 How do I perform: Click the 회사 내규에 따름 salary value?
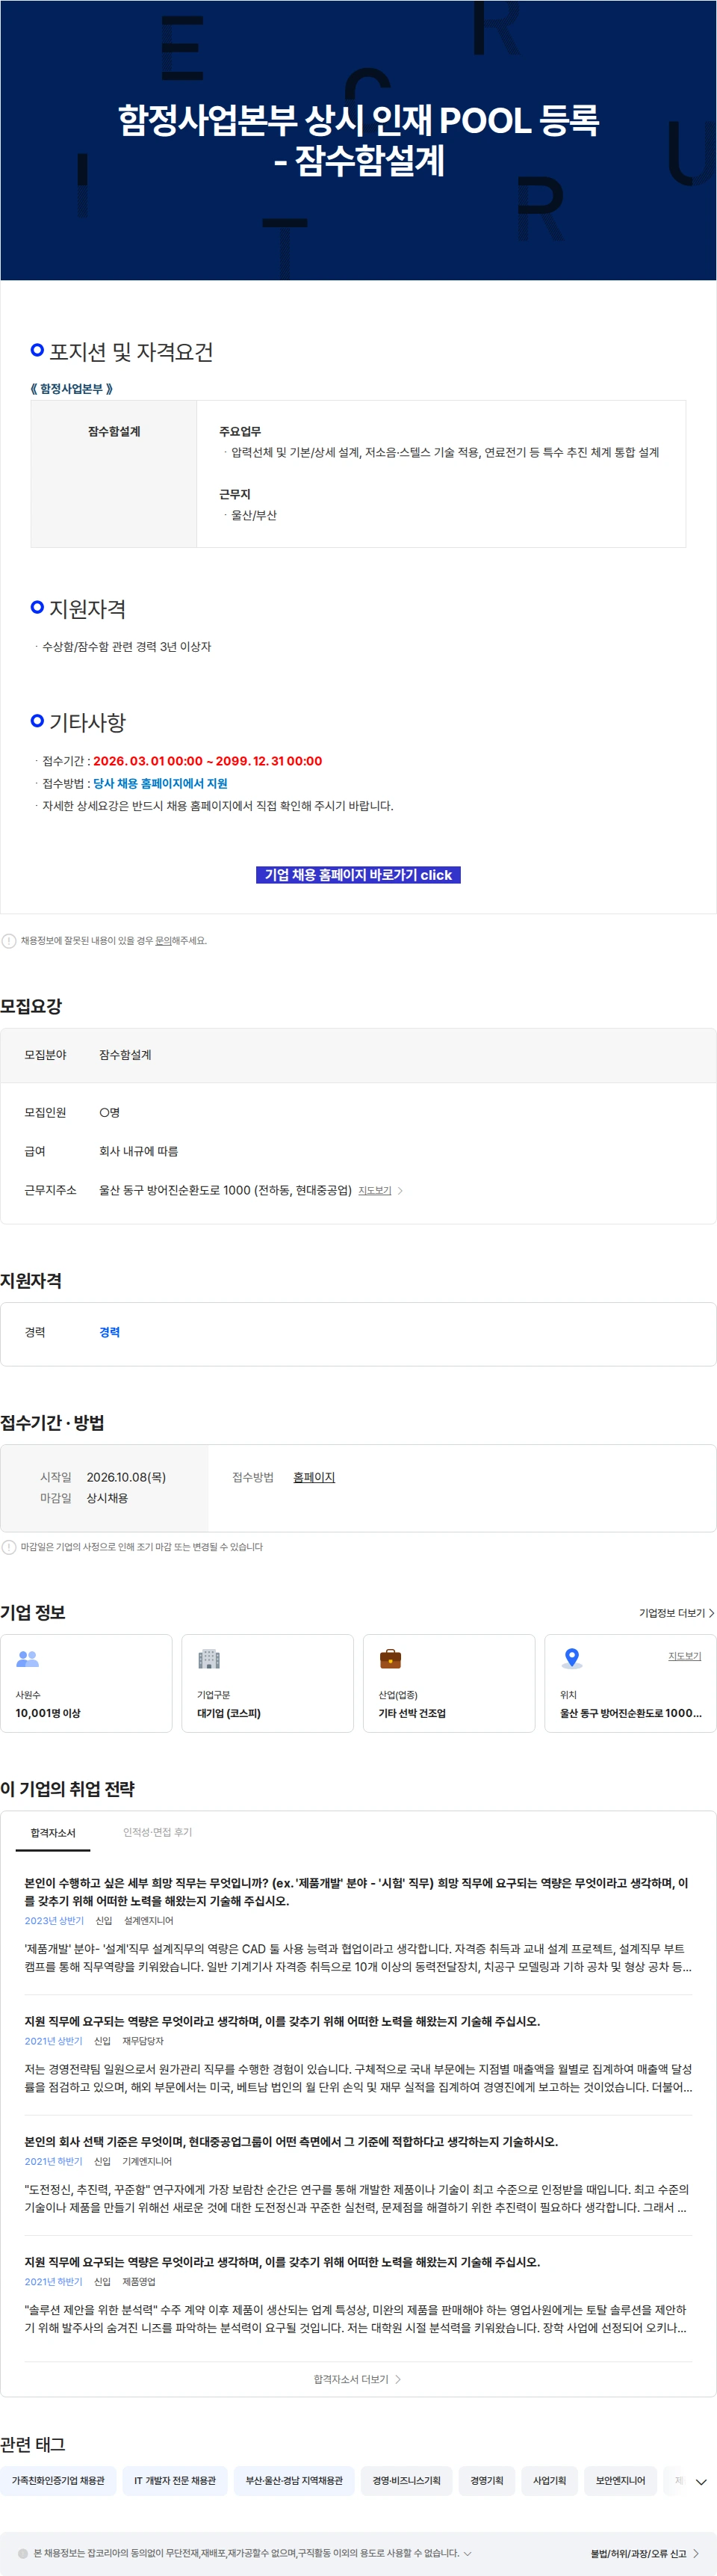(138, 1151)
